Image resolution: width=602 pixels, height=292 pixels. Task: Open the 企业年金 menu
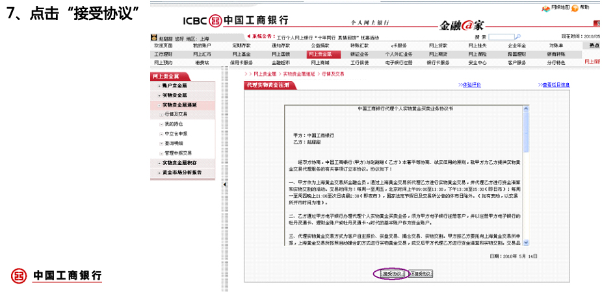[516, 45]
